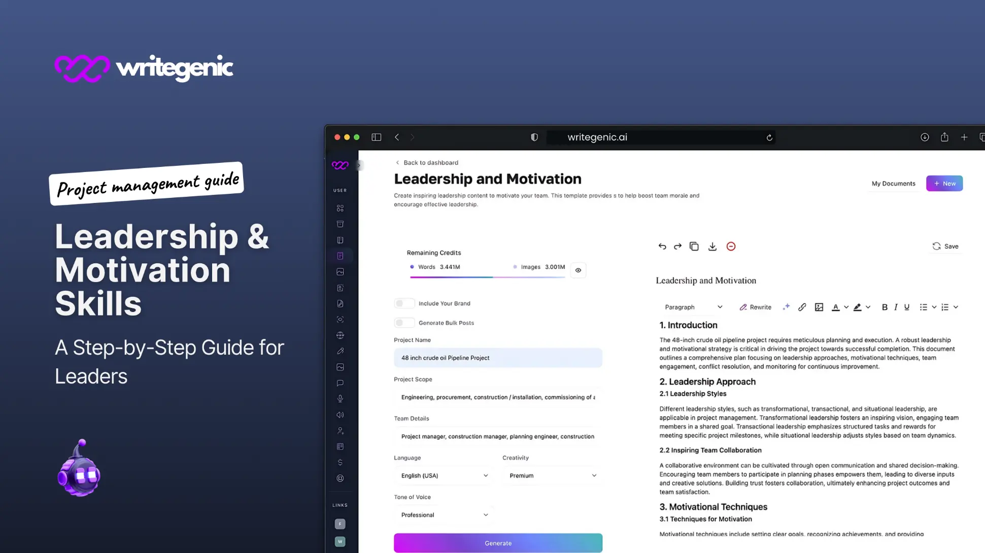Viewport: 985px width, 553px height.
Task: Insert a hyperlink with the link icon
Action: point(802,307)
